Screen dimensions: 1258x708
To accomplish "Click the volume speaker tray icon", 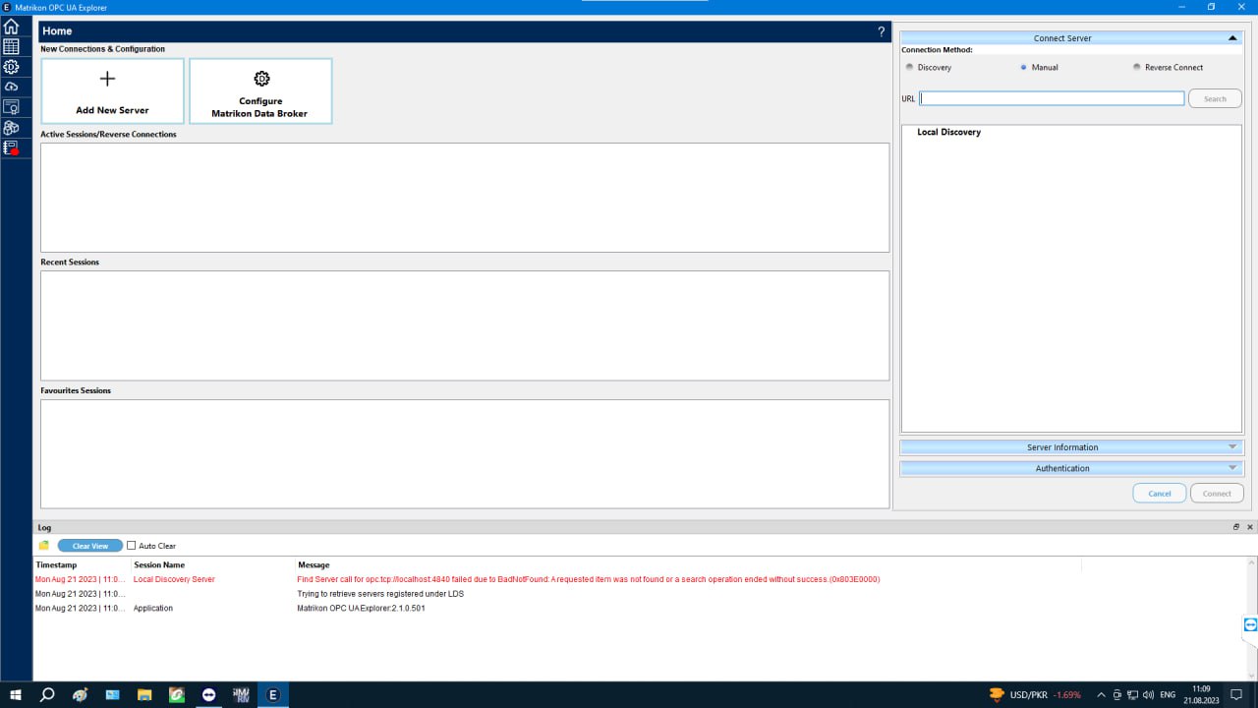I will tap(1149, 694).
